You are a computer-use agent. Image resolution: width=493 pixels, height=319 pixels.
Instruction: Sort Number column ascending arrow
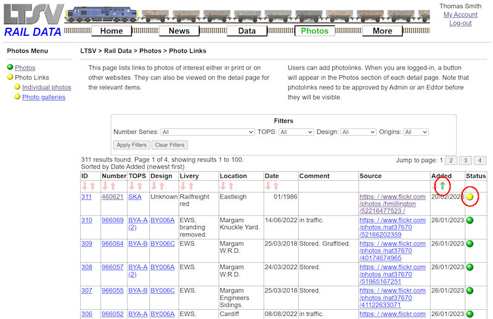pyautogui.click(x=113, y=186)
